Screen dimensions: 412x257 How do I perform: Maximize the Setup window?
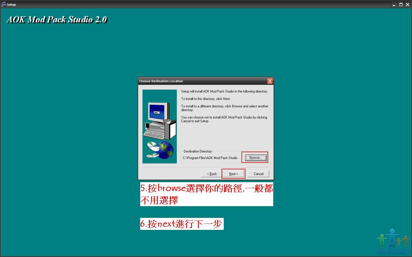tap(401, 5)
